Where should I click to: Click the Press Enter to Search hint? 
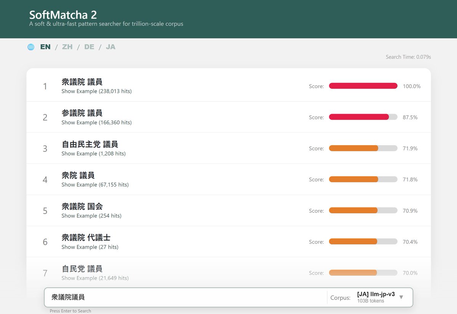tap(70, 311)
